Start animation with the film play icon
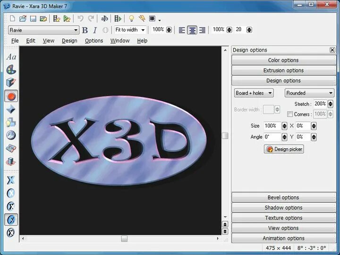This screenshot has width=340, height=255. [x=118, y=18]
